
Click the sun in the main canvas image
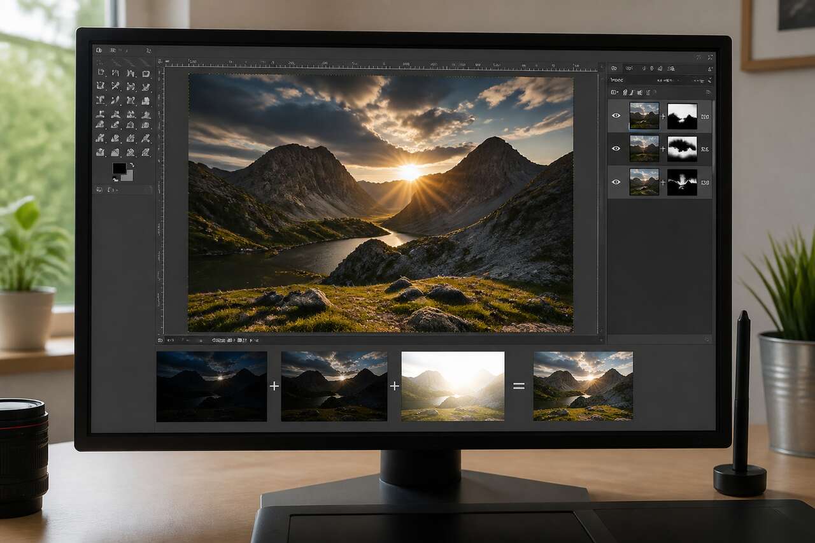tap(410, 173)
